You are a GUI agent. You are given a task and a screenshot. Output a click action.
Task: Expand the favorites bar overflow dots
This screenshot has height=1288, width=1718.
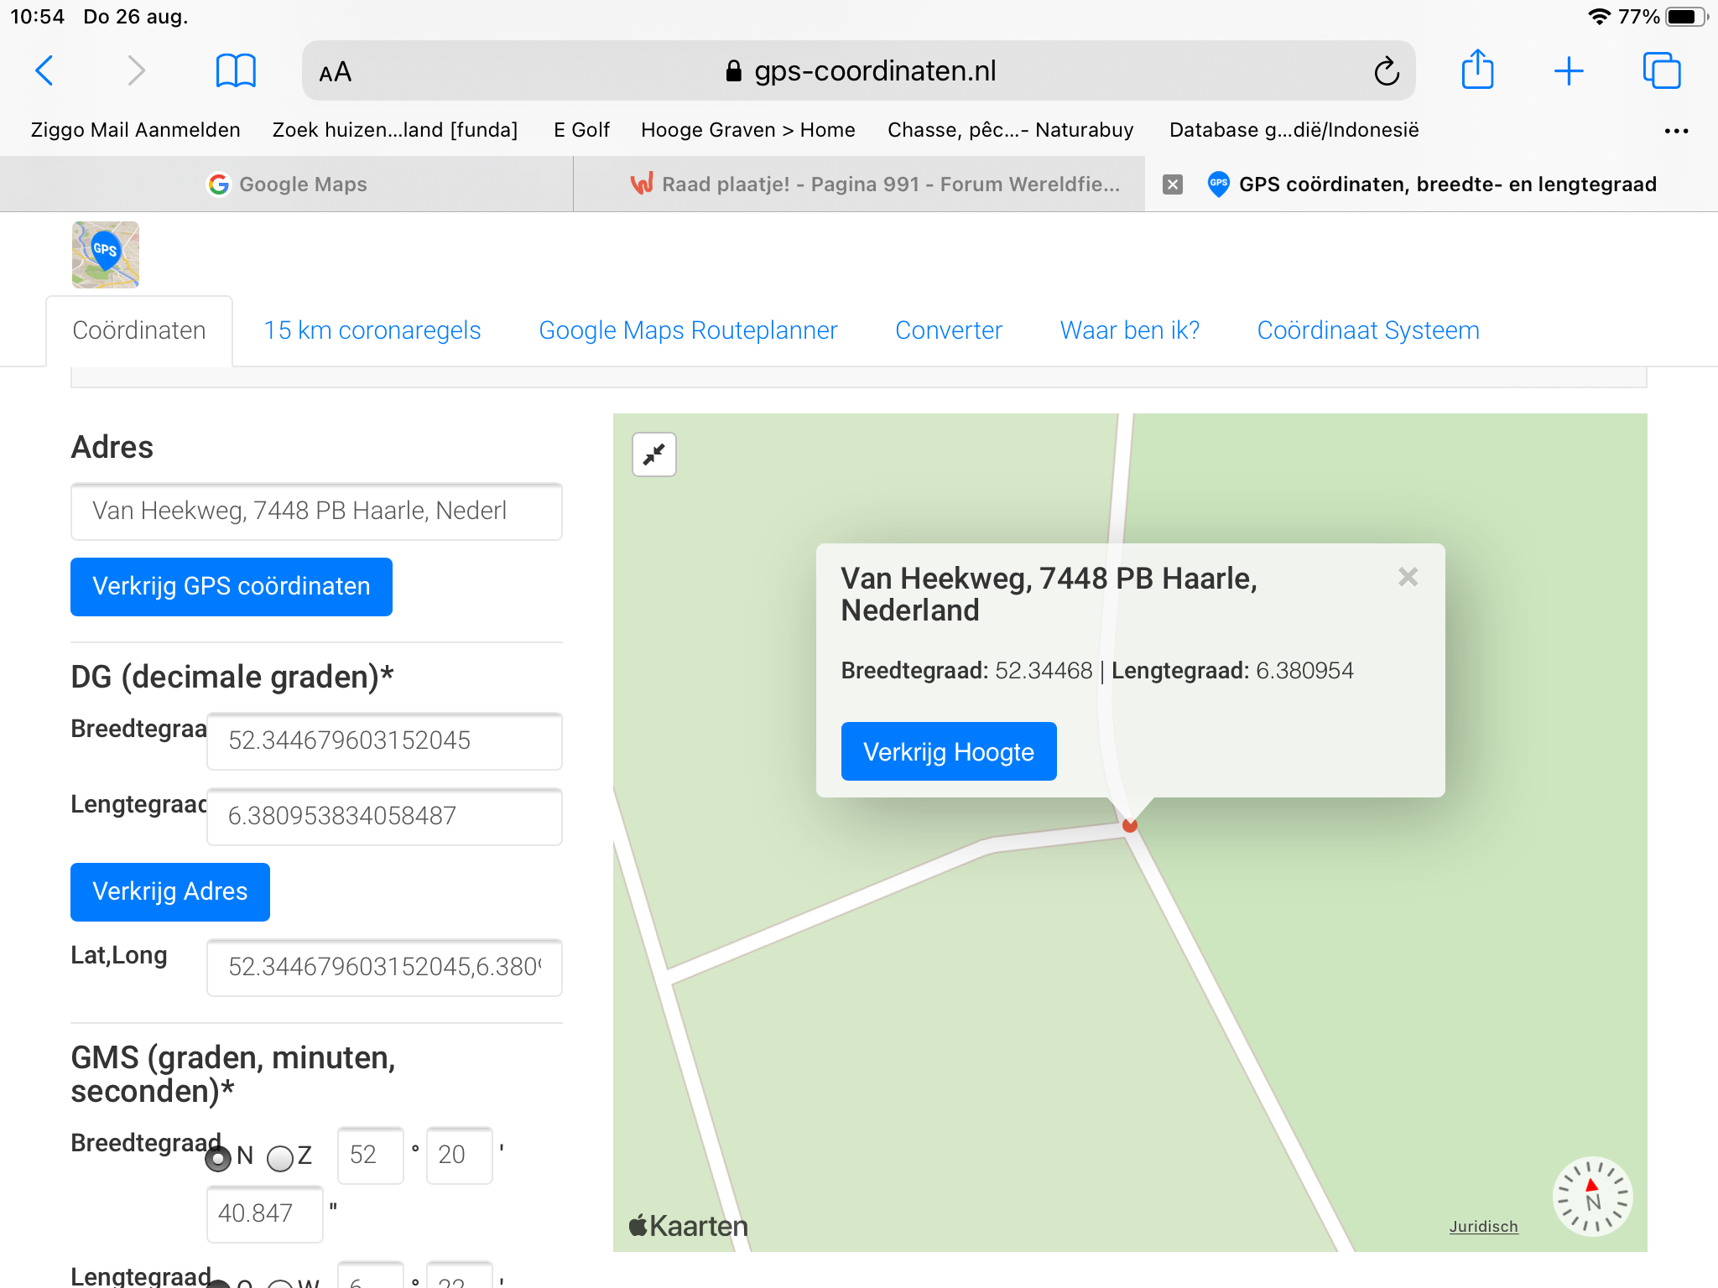point(1675,130)
